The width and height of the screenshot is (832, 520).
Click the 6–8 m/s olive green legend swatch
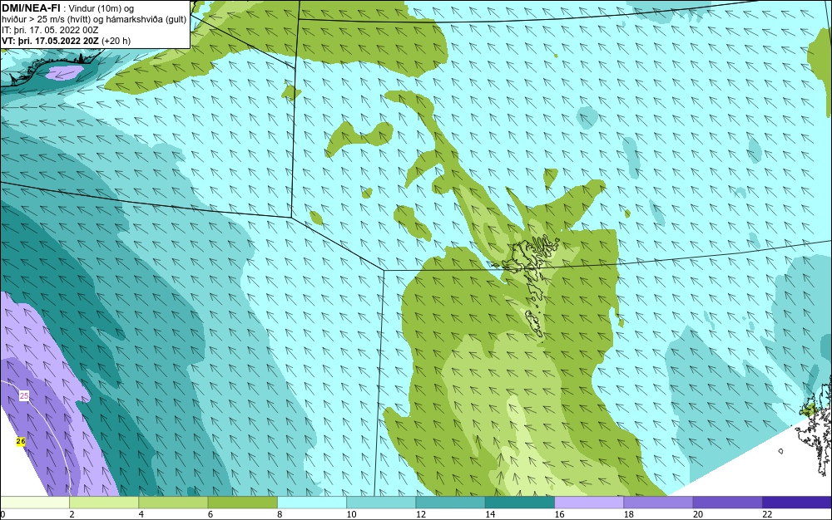click(x=243, y=503)
